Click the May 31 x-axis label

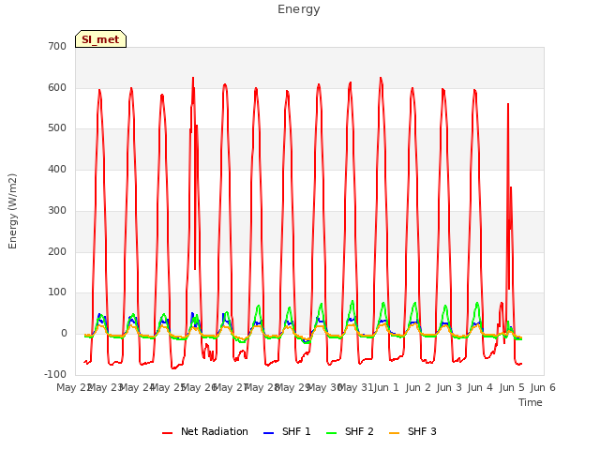pyautogui.click(x=355, y=387)
